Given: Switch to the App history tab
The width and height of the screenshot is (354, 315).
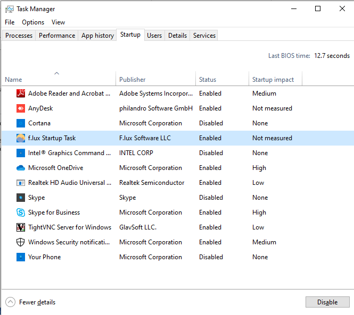Looking at the screenshot, I should click(x=97, y=36).
